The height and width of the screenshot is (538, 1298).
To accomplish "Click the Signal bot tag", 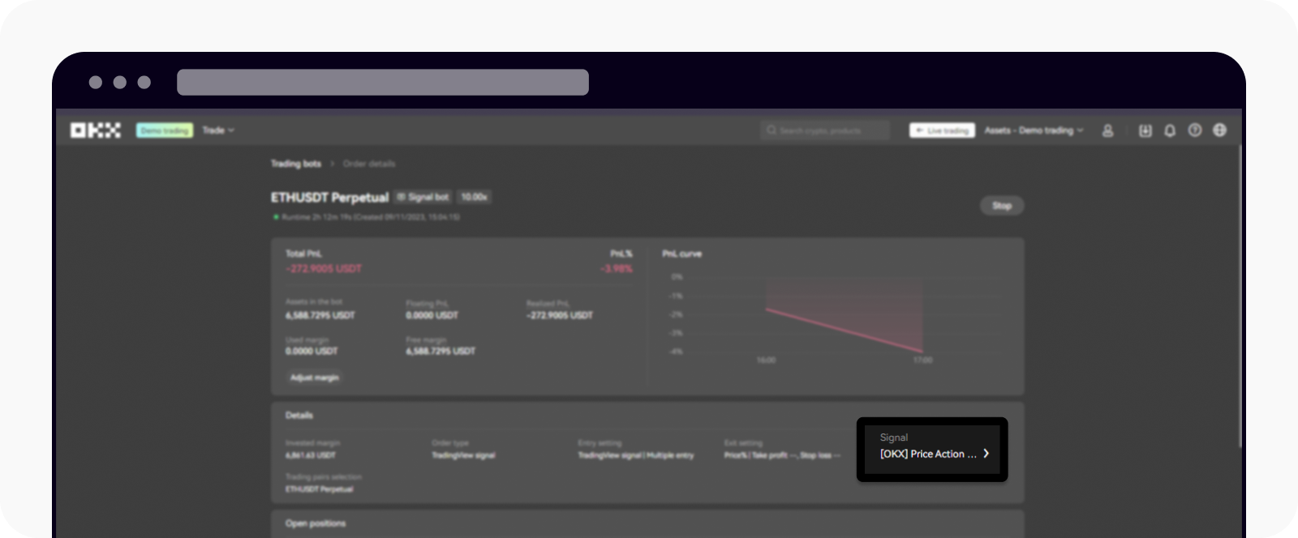I will pyautogui.click(x=423, y=197).
